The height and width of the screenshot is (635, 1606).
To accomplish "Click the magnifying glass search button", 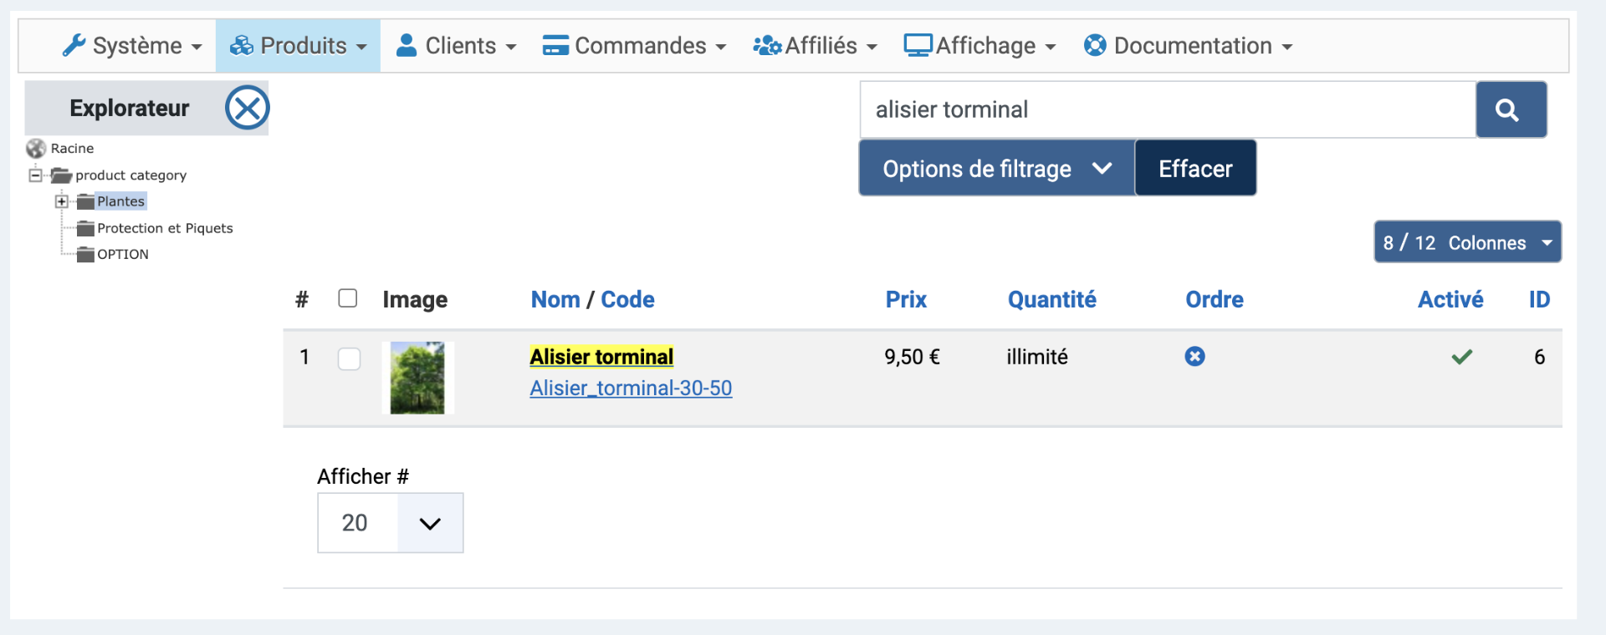I will pyautogui.click(x=1510, y=109).
